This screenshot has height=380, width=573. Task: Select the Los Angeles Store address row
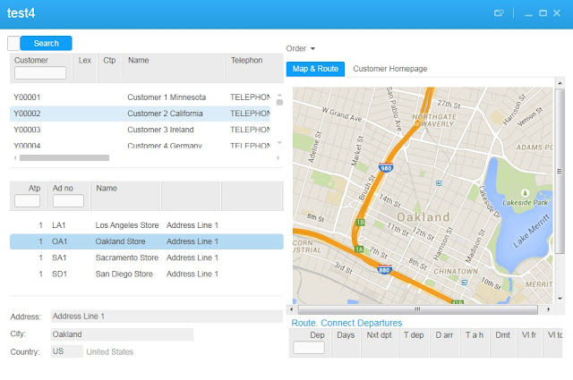pos(147,225)
